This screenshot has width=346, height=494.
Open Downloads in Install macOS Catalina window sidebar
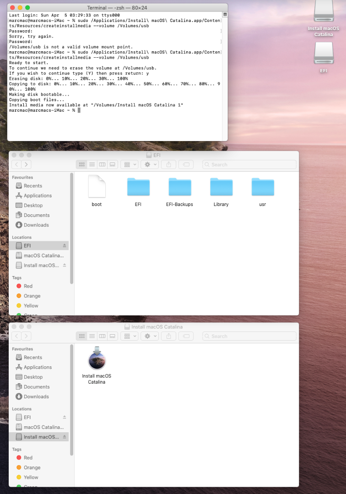click(39, 396)
